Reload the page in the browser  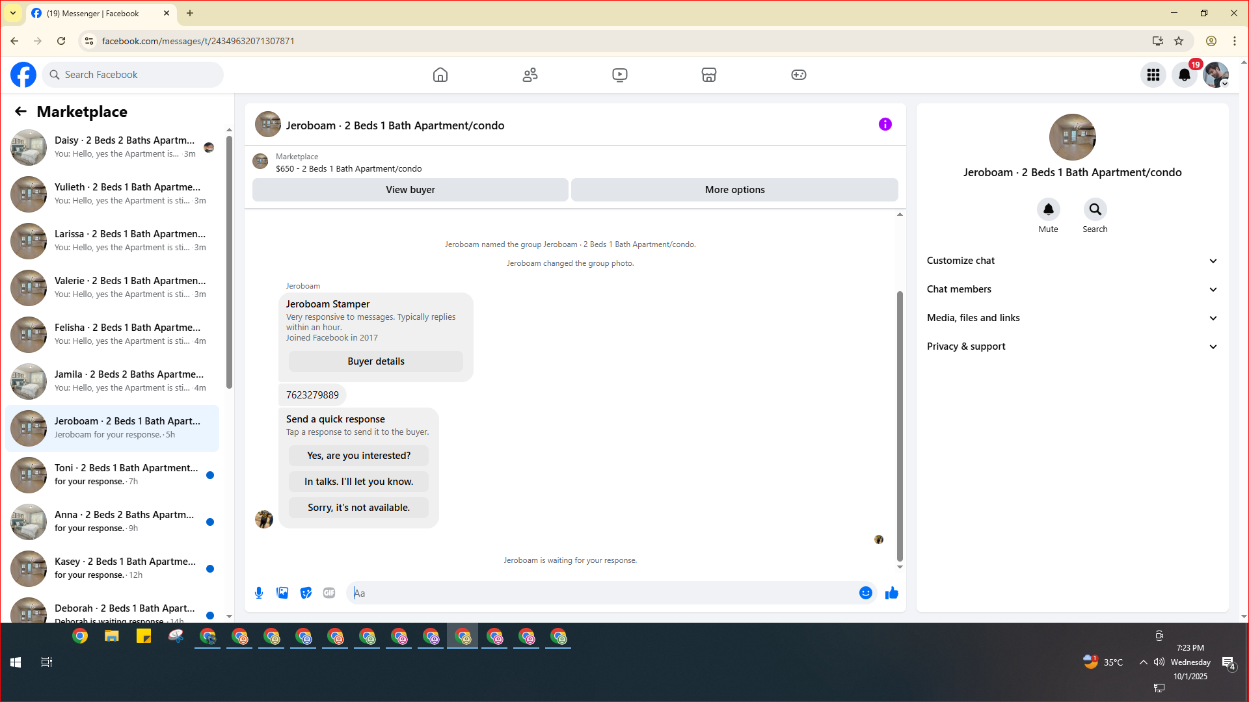(x=61, y=41)
